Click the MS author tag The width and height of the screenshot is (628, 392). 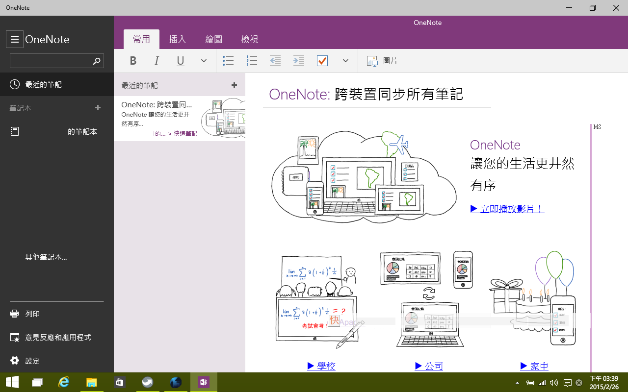point(597,127)
